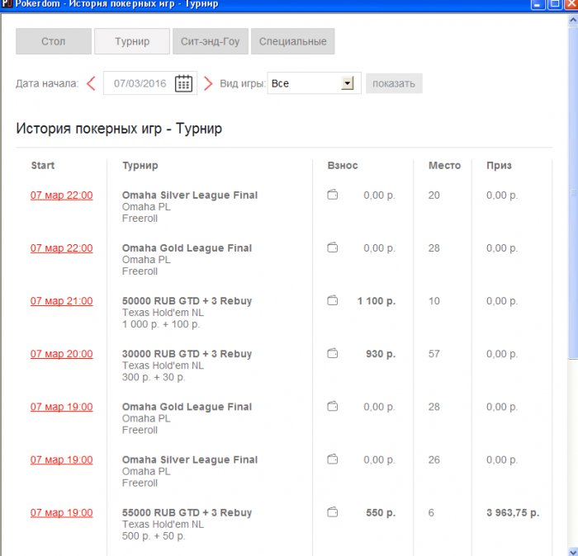578x556 pixels.
Task: Click wallet icon in 55000 RUB GTD row
Action: (x=333, y=512)
